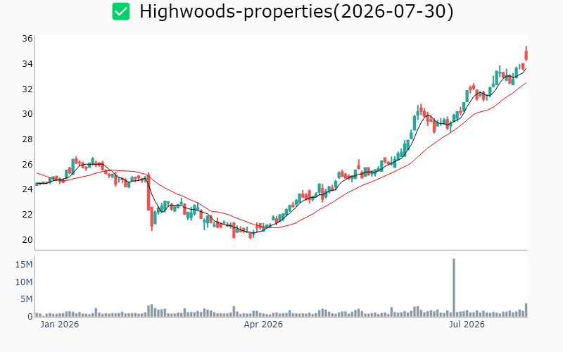Click the 30 price axis label
Viewport: 563px width, 352px height.
click(27, 114)
